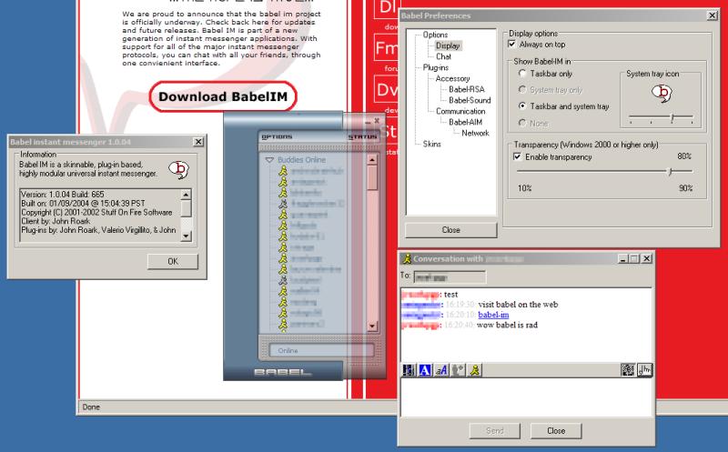This screenshot has height=452, width=728.
Task: Click the blue background 'A' font color icon
Action: tap(425, 370)
